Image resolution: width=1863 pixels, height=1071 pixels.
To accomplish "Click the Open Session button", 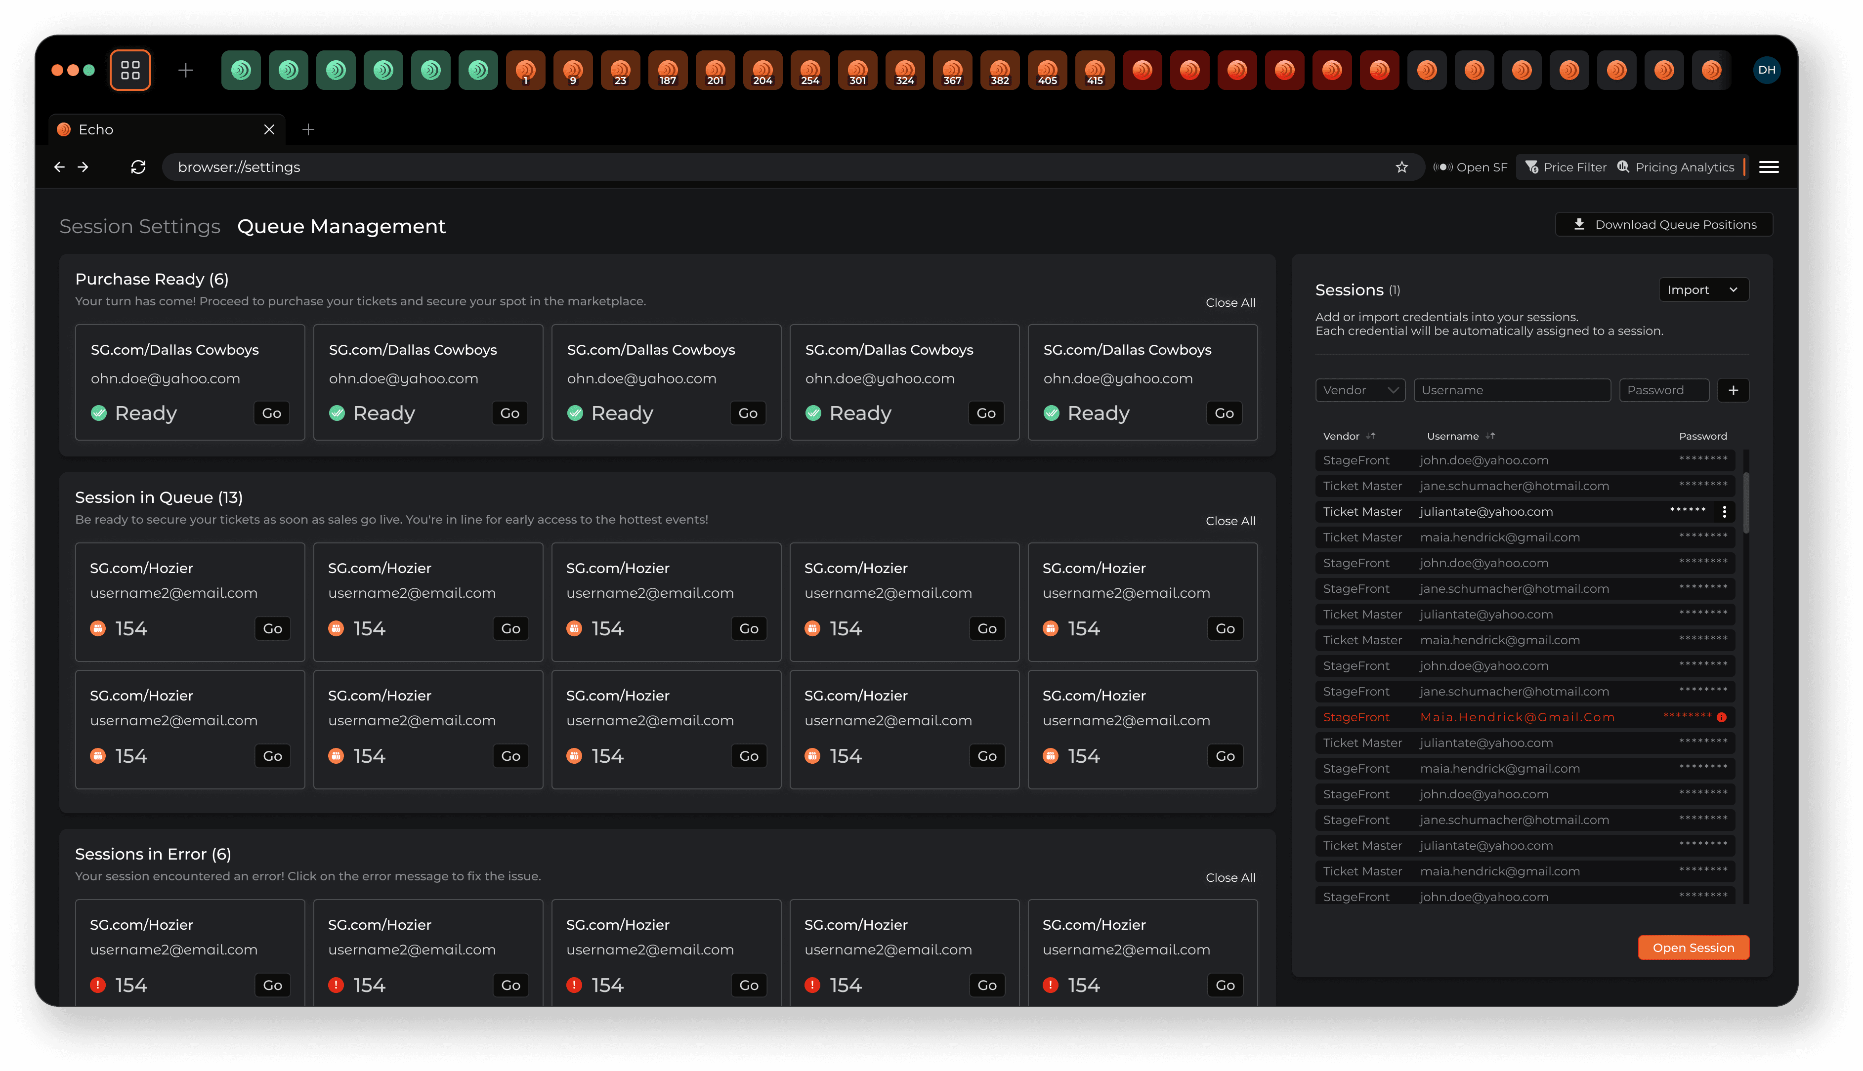I will (x=1693, y=947).
